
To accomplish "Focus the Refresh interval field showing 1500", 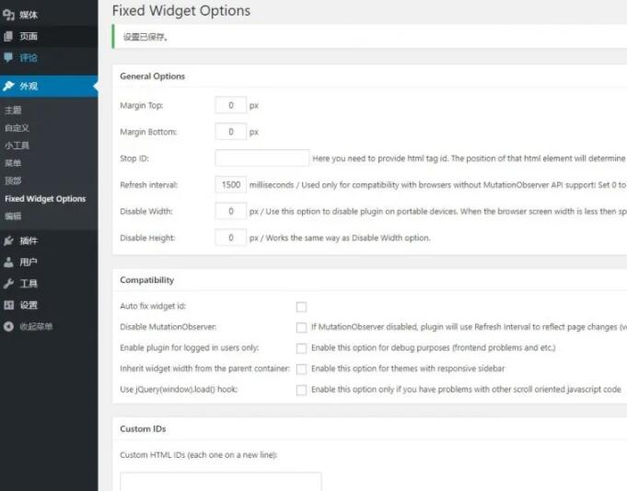I will click(231, 184).
